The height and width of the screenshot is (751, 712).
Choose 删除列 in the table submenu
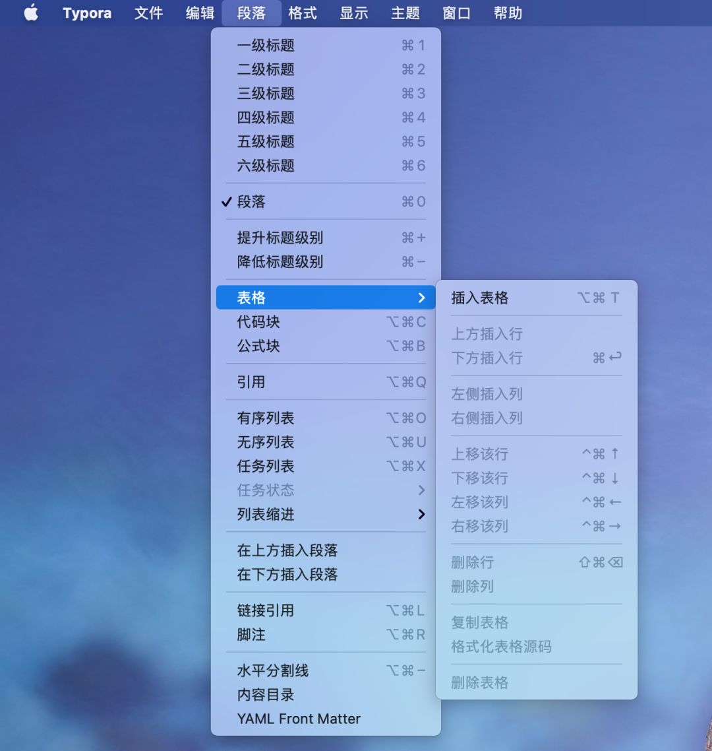537,586
